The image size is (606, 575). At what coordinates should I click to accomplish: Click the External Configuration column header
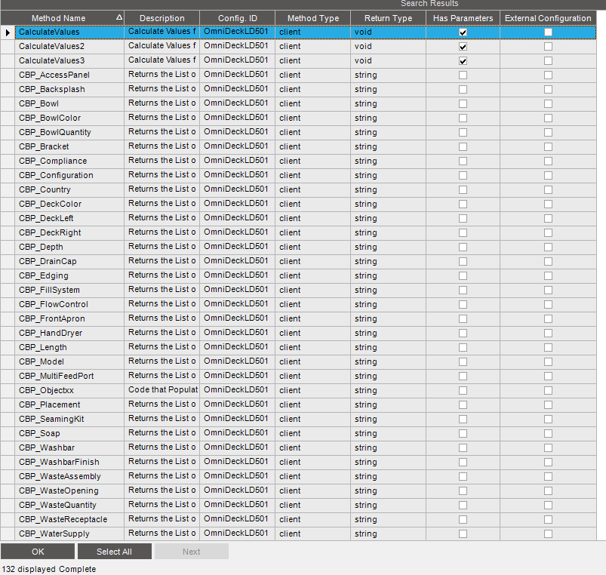(548, 18)
